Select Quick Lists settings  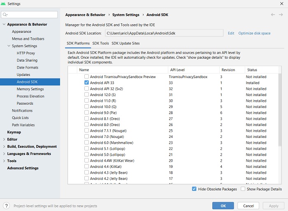click(x=20, y=118)
